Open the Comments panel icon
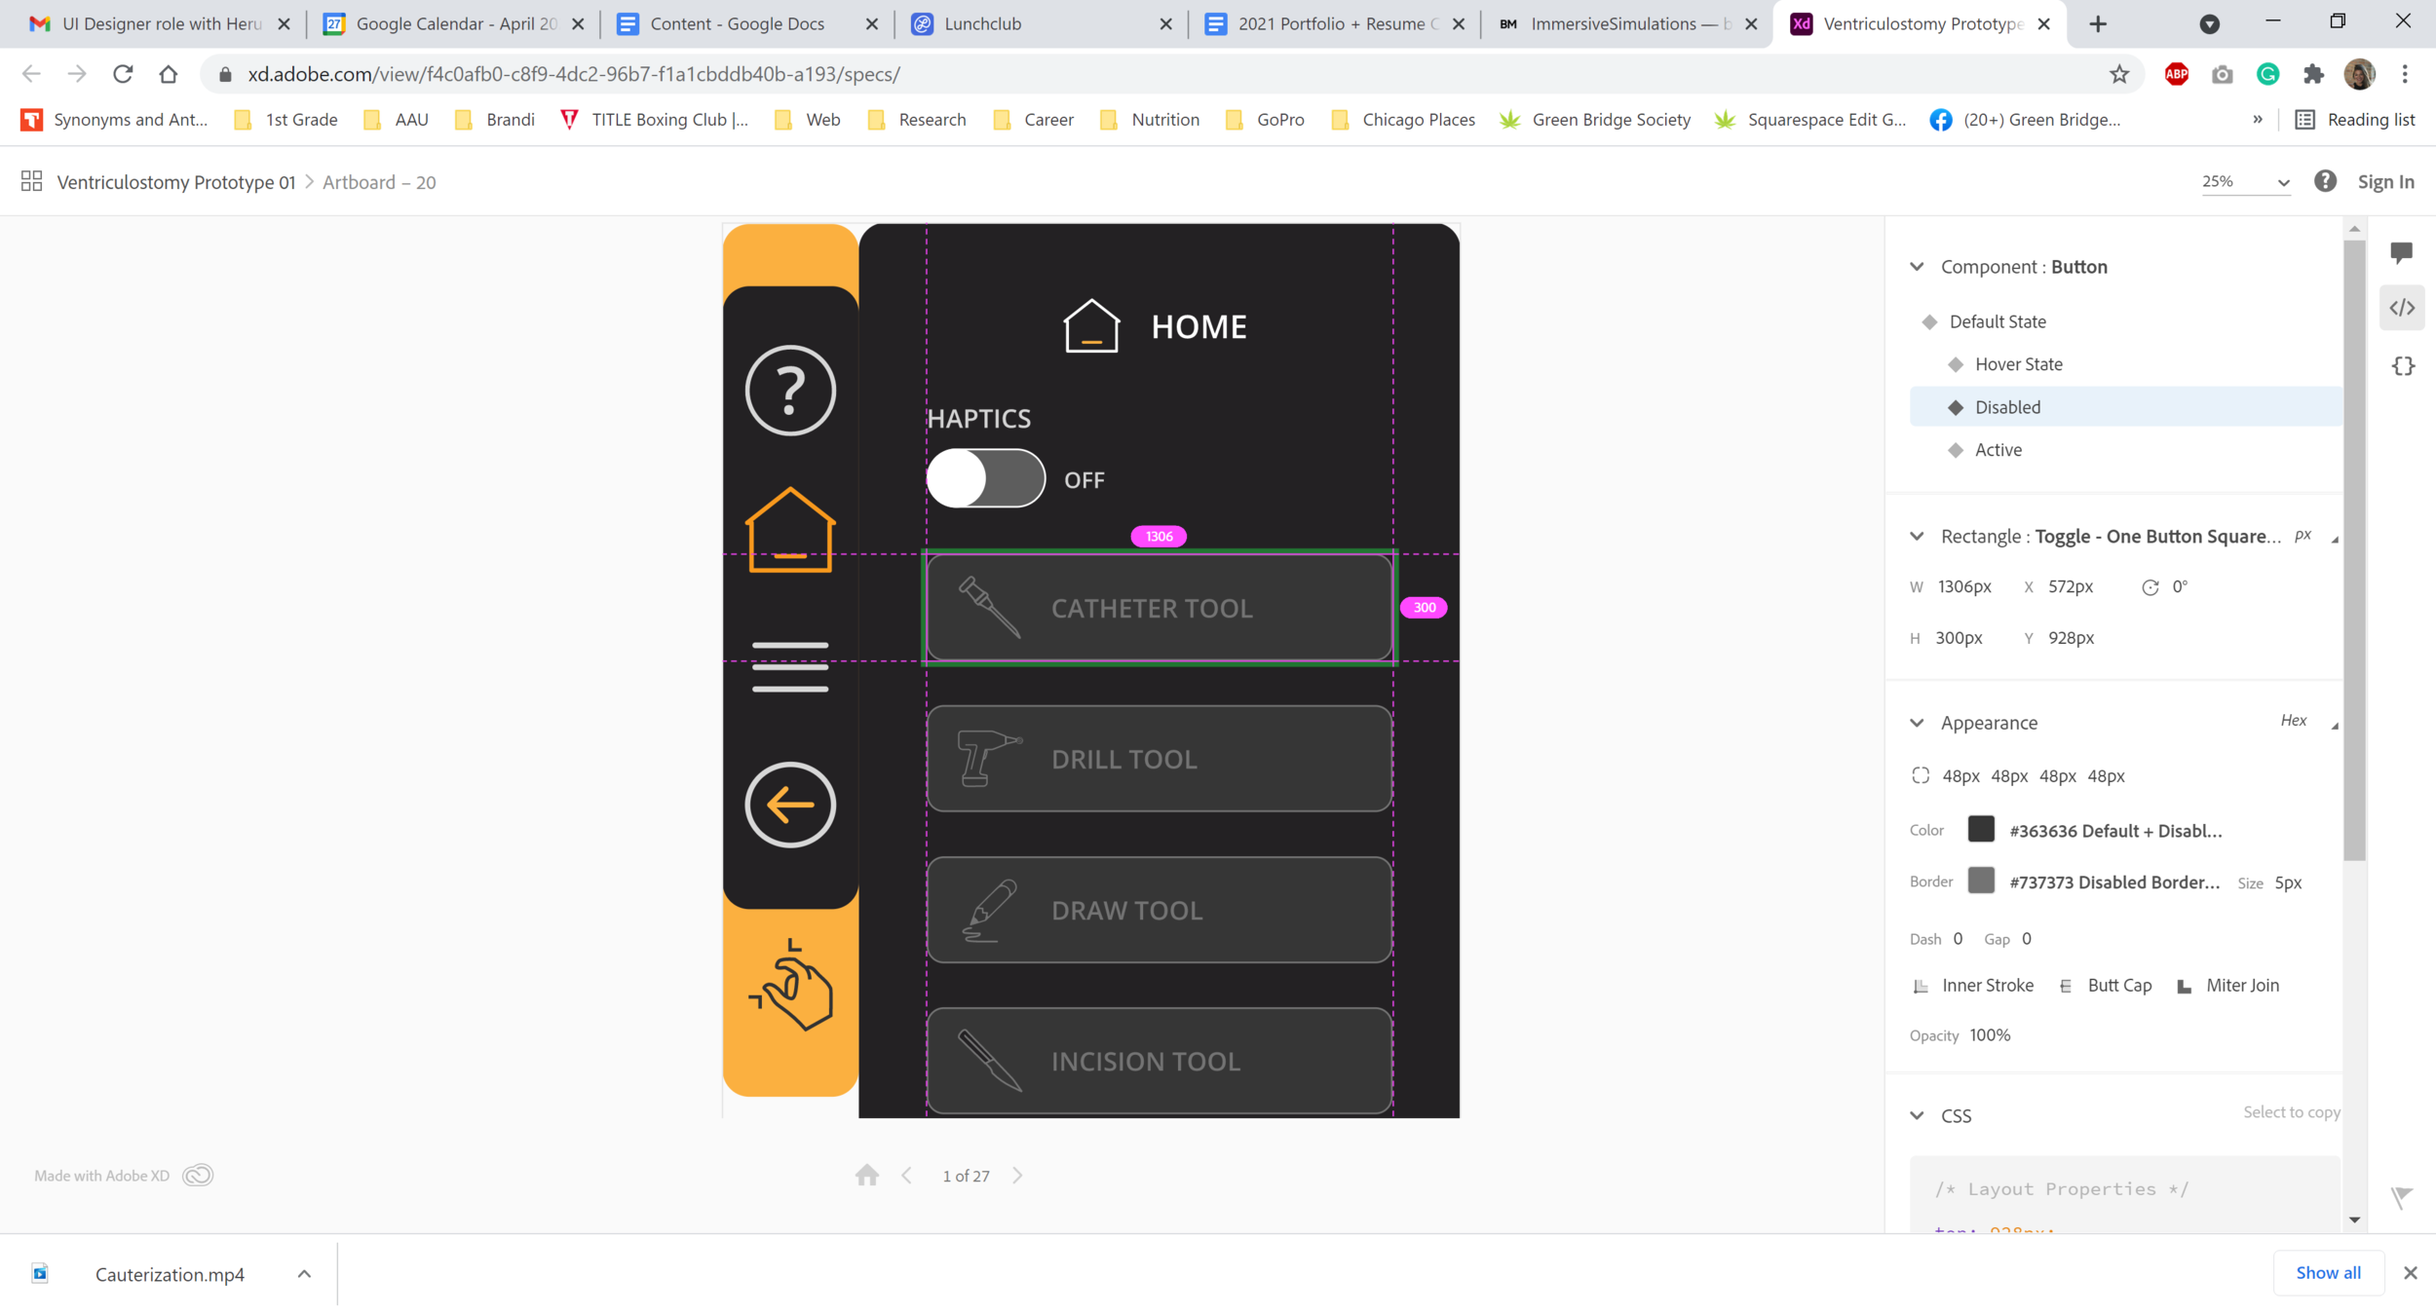 [x=2401, y=253]
